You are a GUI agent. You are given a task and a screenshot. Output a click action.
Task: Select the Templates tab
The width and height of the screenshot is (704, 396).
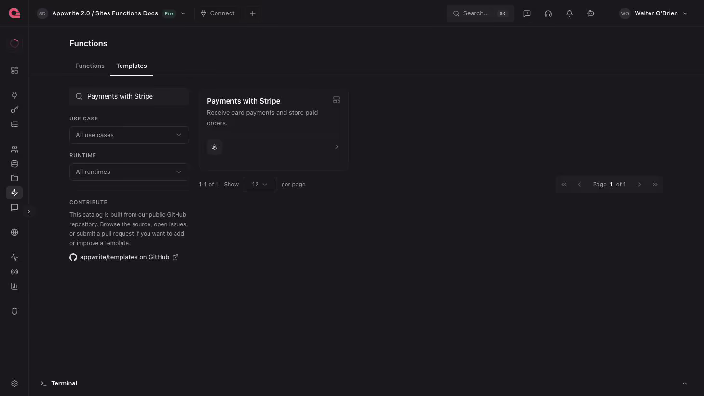point(132,66)
